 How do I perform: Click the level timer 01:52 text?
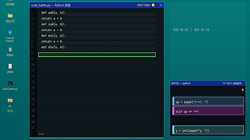180,30
